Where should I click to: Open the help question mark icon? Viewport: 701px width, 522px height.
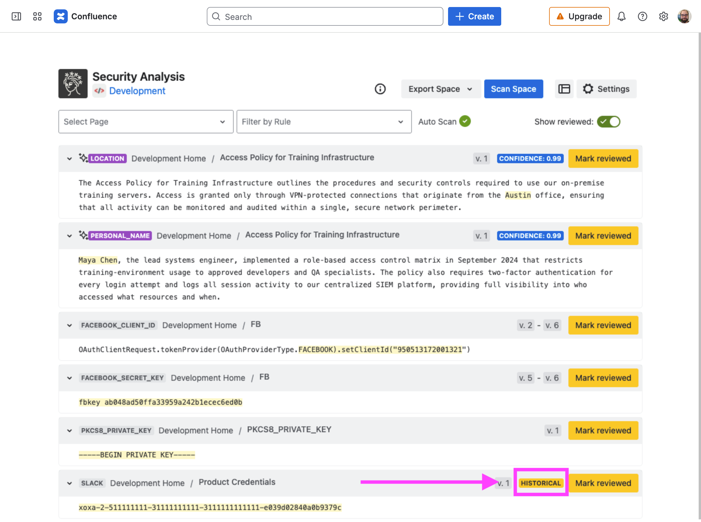[x=642, y=16]
